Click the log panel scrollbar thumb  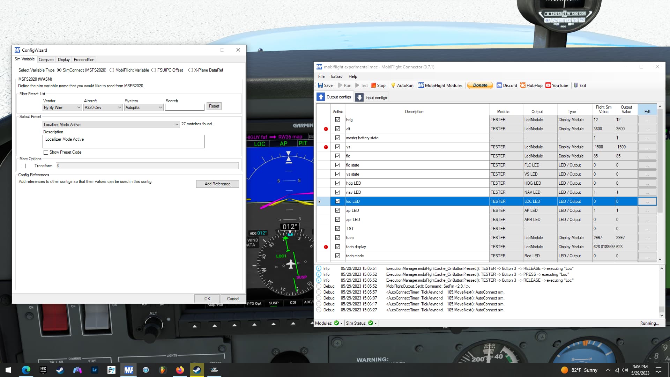(662, 309)
